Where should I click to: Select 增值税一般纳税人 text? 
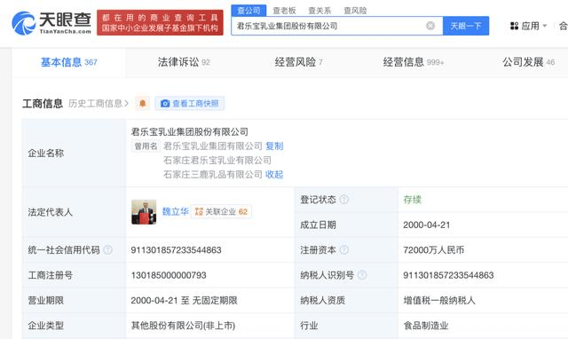point(439,300)
